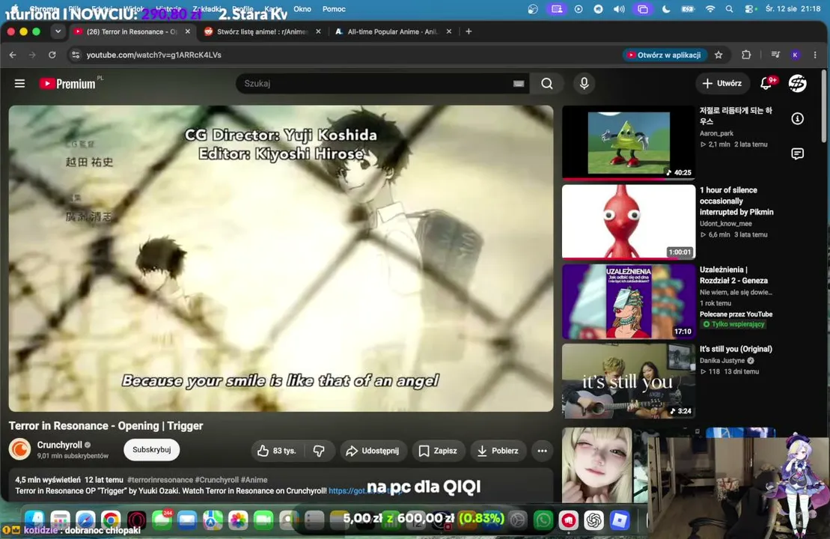The width and height of the screenshot is (830, 539).
Task: Open Crunchyroll channel name link
Action: point(59,445)
